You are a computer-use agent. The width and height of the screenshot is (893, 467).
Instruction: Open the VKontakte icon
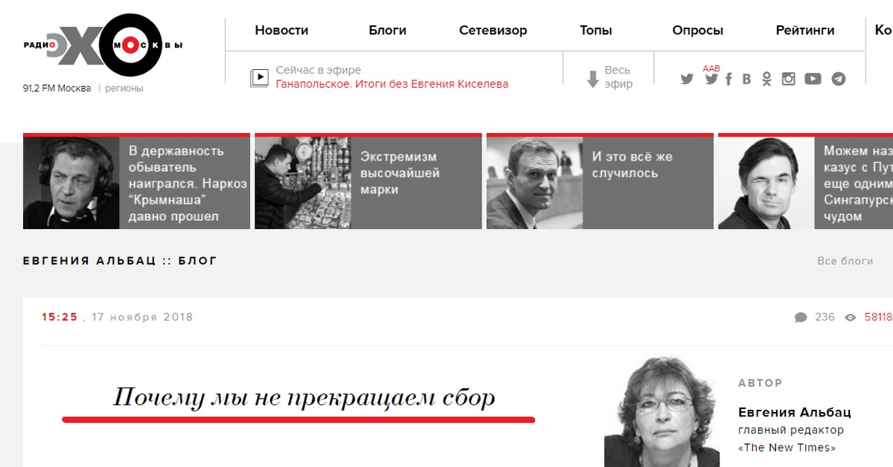[746, 79]
